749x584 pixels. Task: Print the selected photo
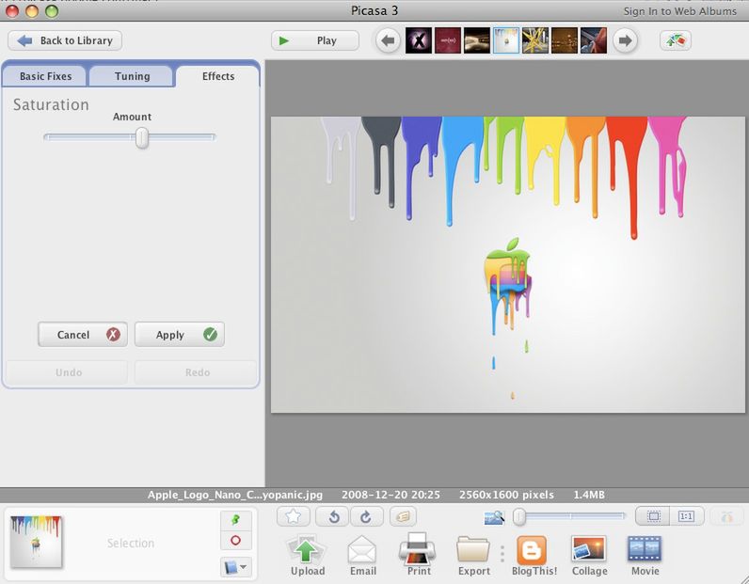point(419,554)
